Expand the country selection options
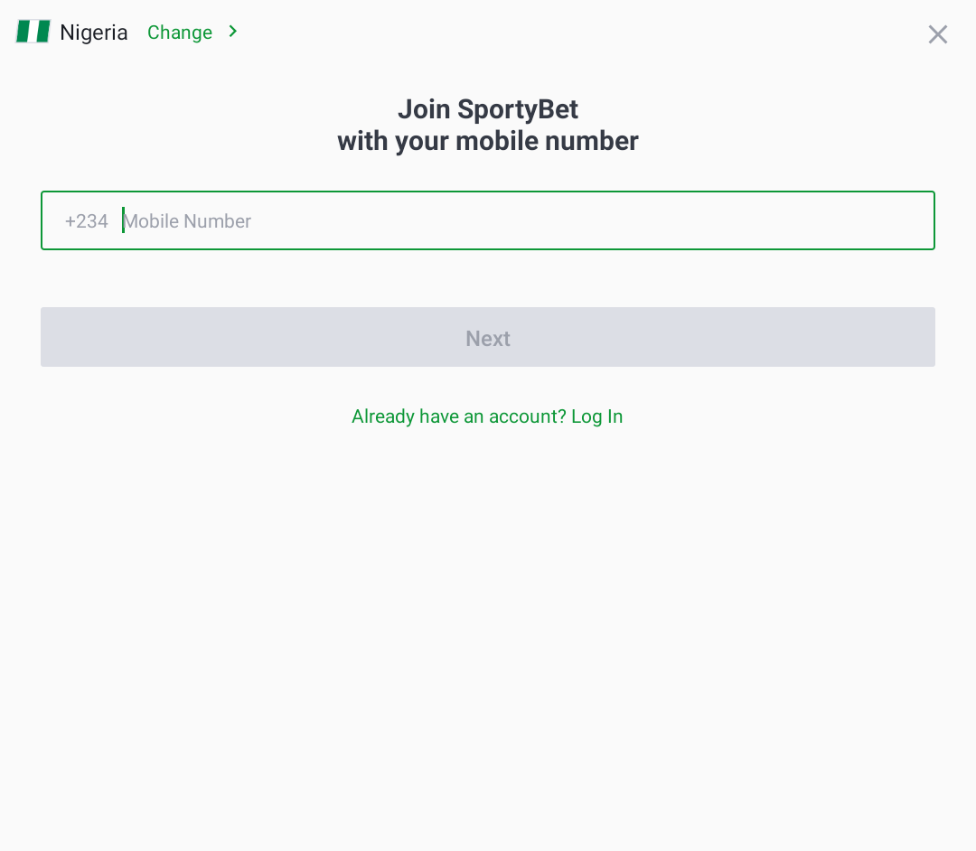 click(x=180, y=32)
